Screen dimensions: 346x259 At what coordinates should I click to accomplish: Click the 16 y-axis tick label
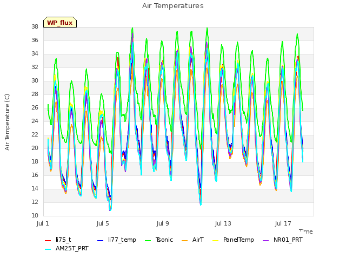click(35, 175)
